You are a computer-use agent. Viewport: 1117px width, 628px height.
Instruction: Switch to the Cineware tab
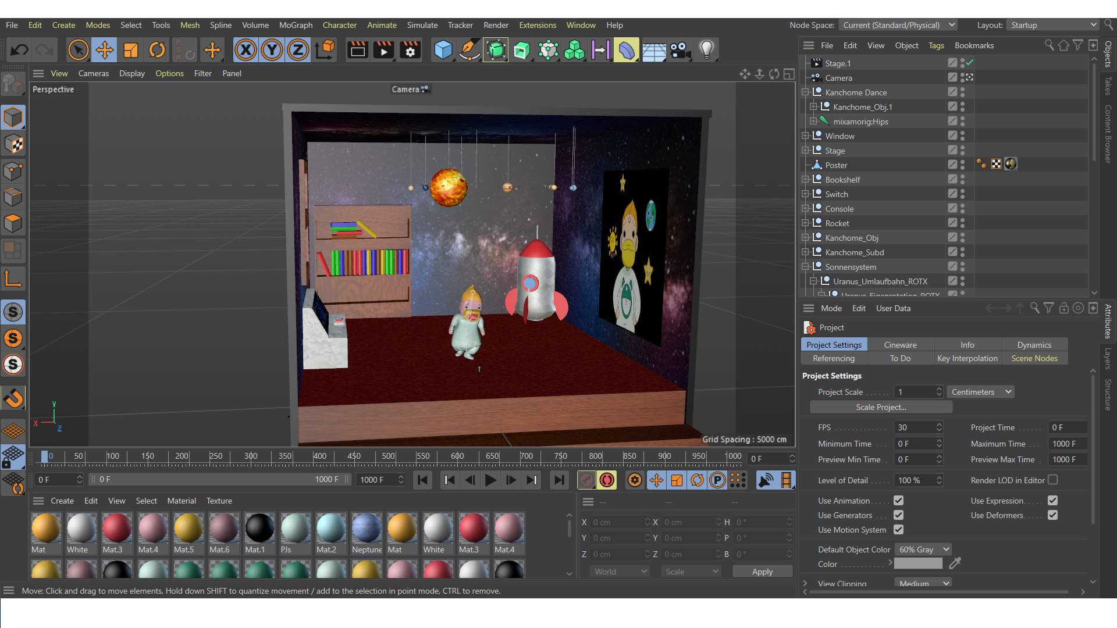coord(900,344)
